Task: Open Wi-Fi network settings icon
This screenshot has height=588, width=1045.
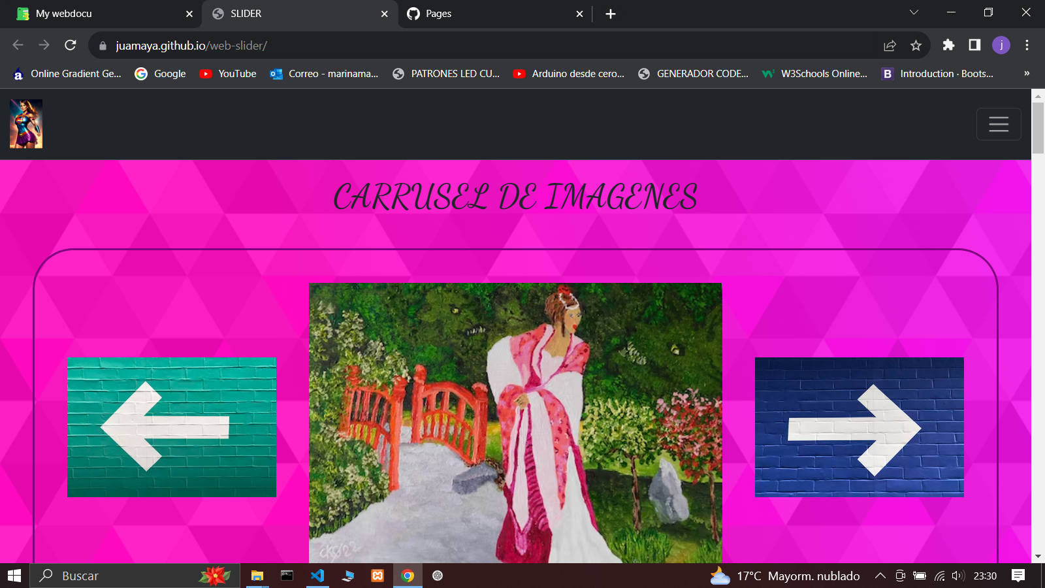Action: pos(939,576)
